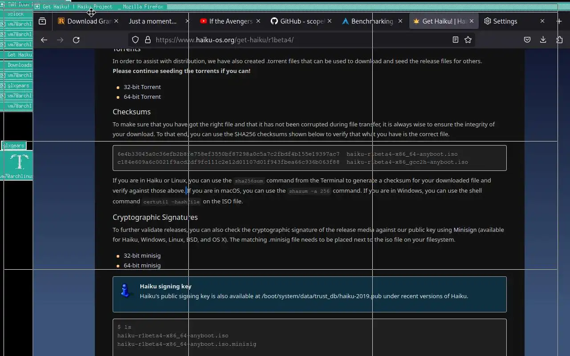Switch to the Just a moment tab

(x=159, y=21)
